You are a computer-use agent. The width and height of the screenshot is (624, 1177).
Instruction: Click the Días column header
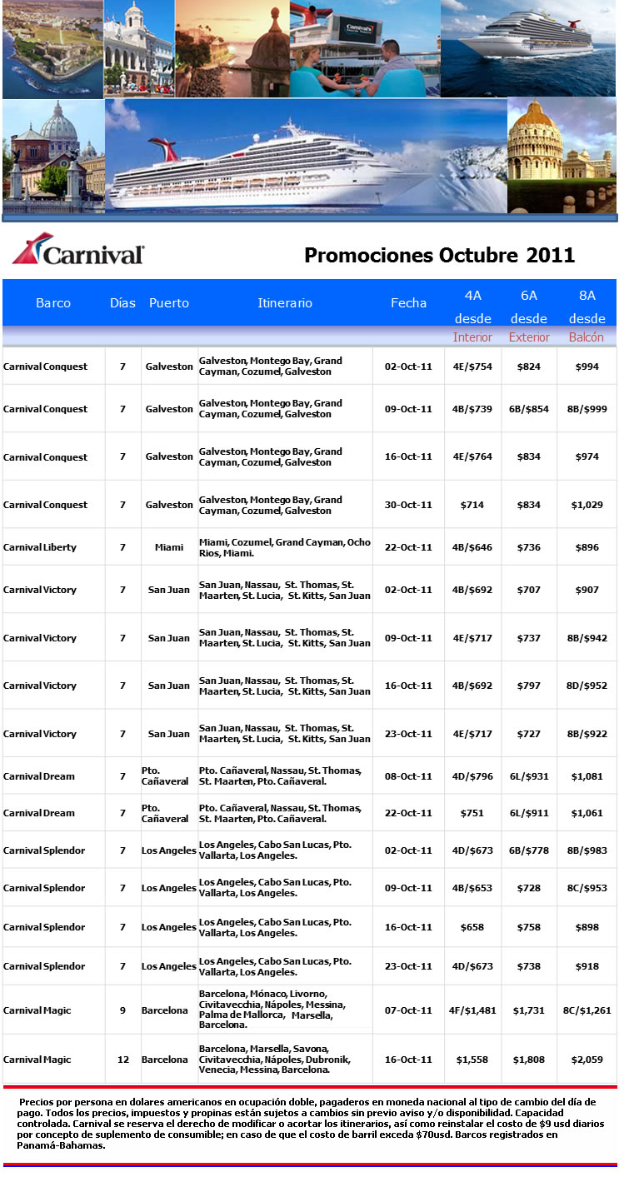click(122, 303)
